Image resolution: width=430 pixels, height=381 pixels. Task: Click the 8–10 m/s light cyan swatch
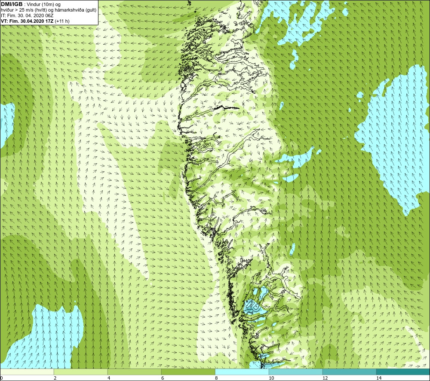pyautogui.click(x=242, y=372)
